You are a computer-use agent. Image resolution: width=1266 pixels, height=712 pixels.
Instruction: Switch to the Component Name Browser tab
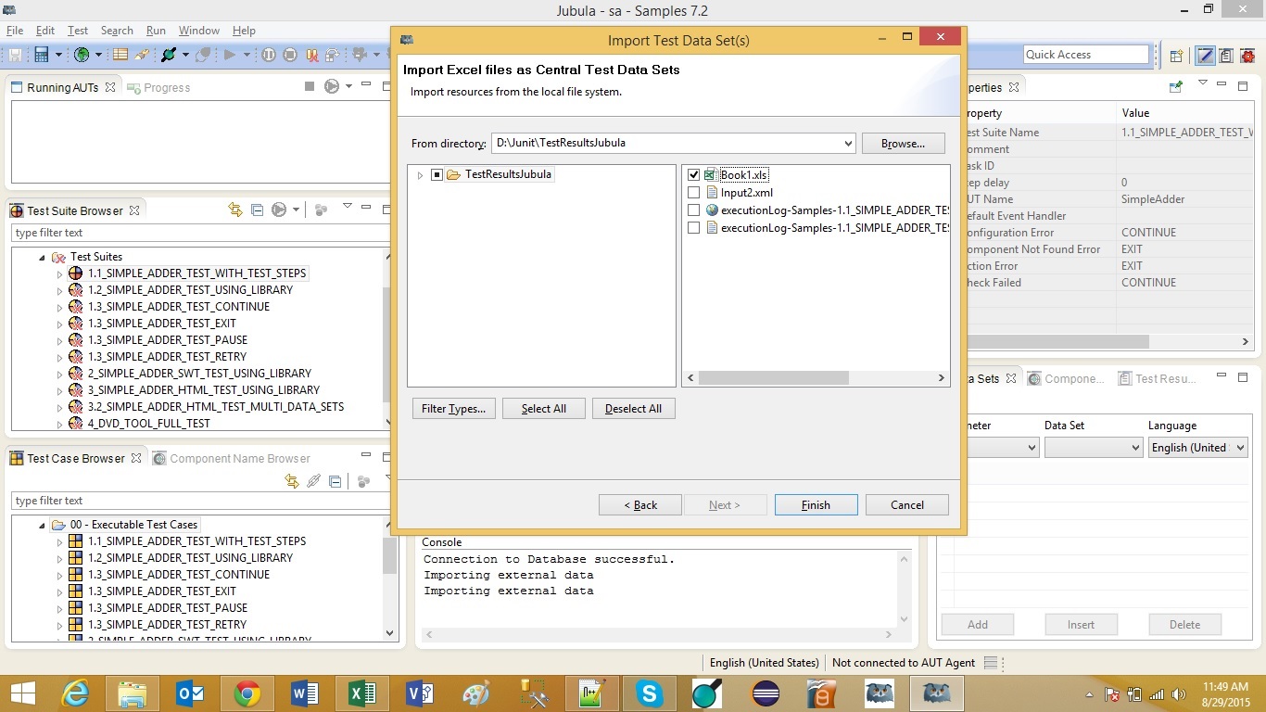tap(231, 458)
